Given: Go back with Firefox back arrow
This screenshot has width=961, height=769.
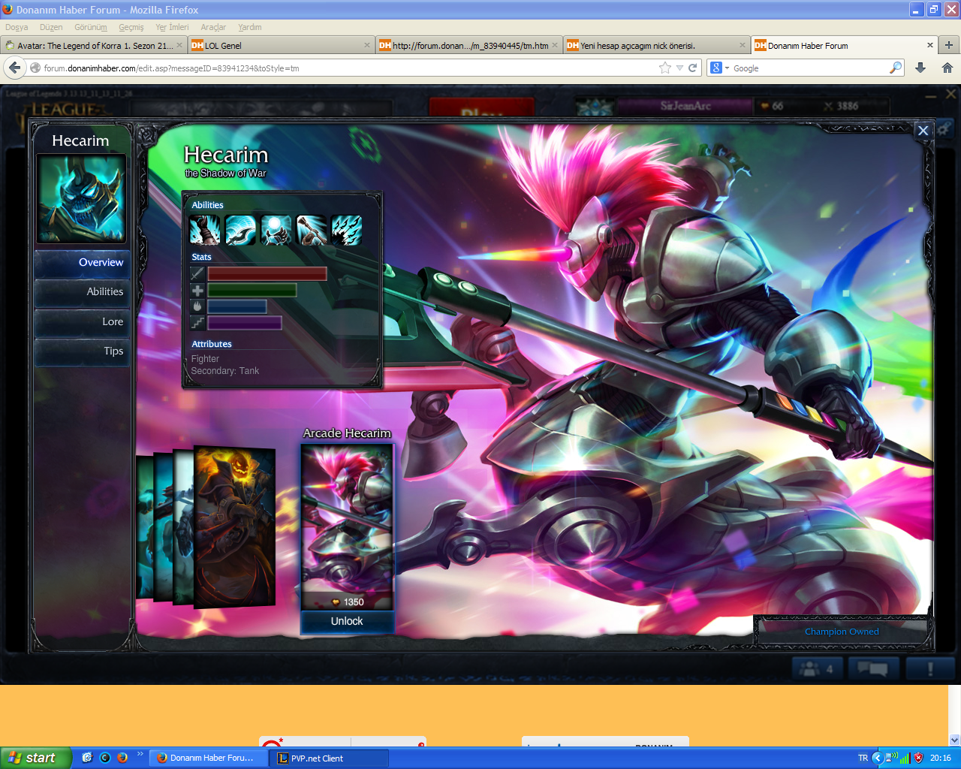Looking at the screenshot, I should [15, 68].
